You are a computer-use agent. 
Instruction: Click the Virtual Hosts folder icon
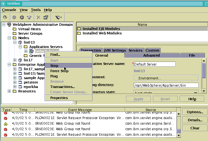pyautogui.click(x=14, y=29)
